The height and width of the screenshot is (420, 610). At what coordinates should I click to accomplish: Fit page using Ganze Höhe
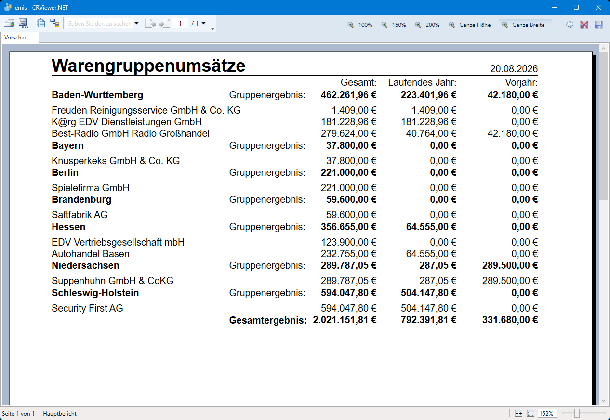pyautogui.click(x=470, y=25)
